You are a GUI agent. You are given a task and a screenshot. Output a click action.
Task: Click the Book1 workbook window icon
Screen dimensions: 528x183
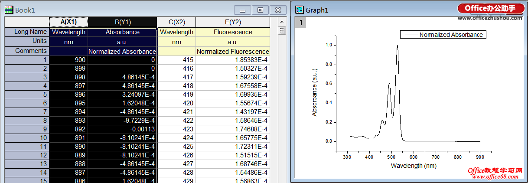(x=10, y=10)
